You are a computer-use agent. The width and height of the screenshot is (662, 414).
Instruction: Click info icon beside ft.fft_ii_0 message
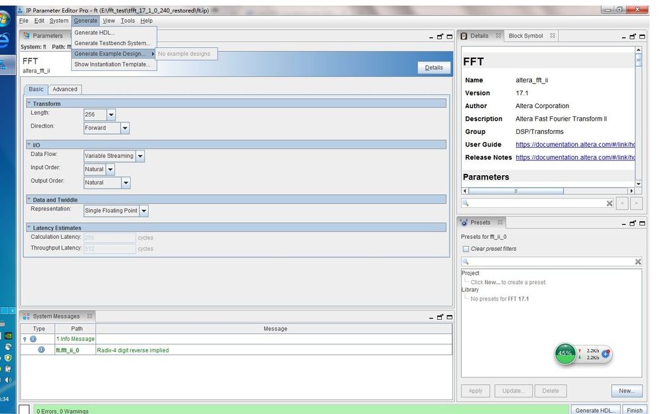[x=41, y=350]
